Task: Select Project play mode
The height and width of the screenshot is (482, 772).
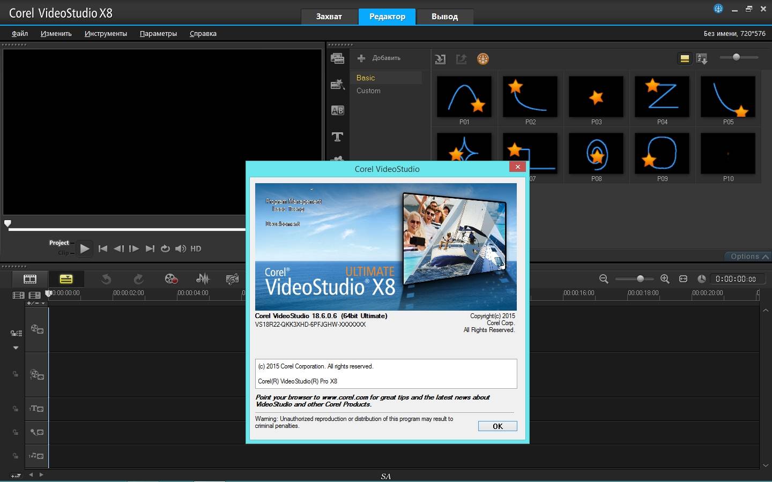Action: click(x=59, y=243)
